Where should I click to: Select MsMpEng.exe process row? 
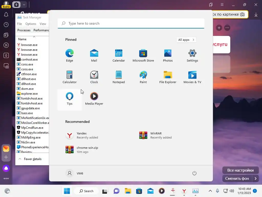tap(32, 137)
